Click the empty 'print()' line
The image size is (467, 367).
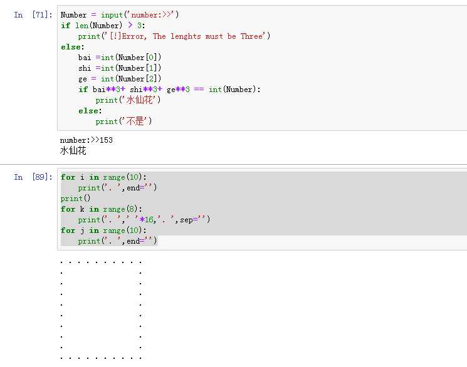(75, 199)
